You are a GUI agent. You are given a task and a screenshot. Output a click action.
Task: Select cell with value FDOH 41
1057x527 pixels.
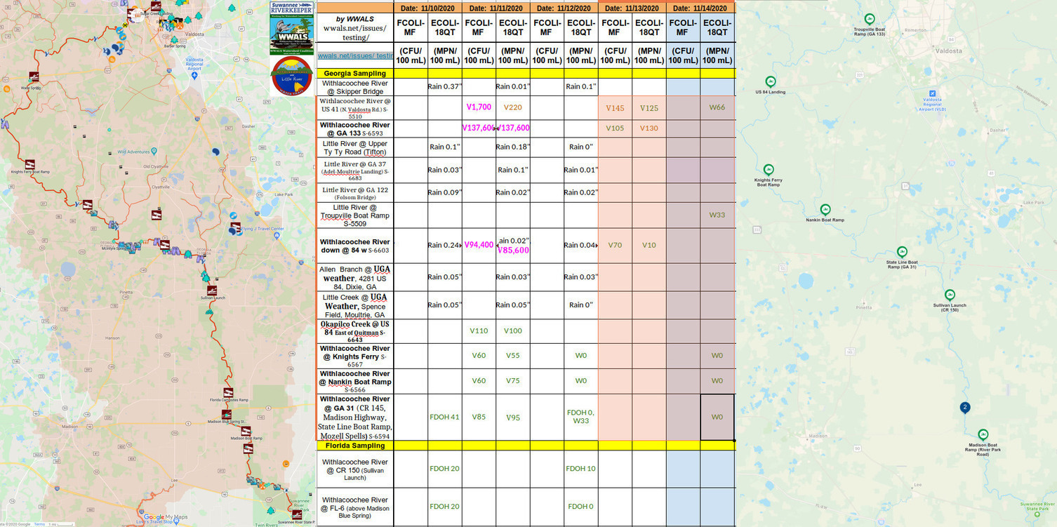[x=444, y=417]
